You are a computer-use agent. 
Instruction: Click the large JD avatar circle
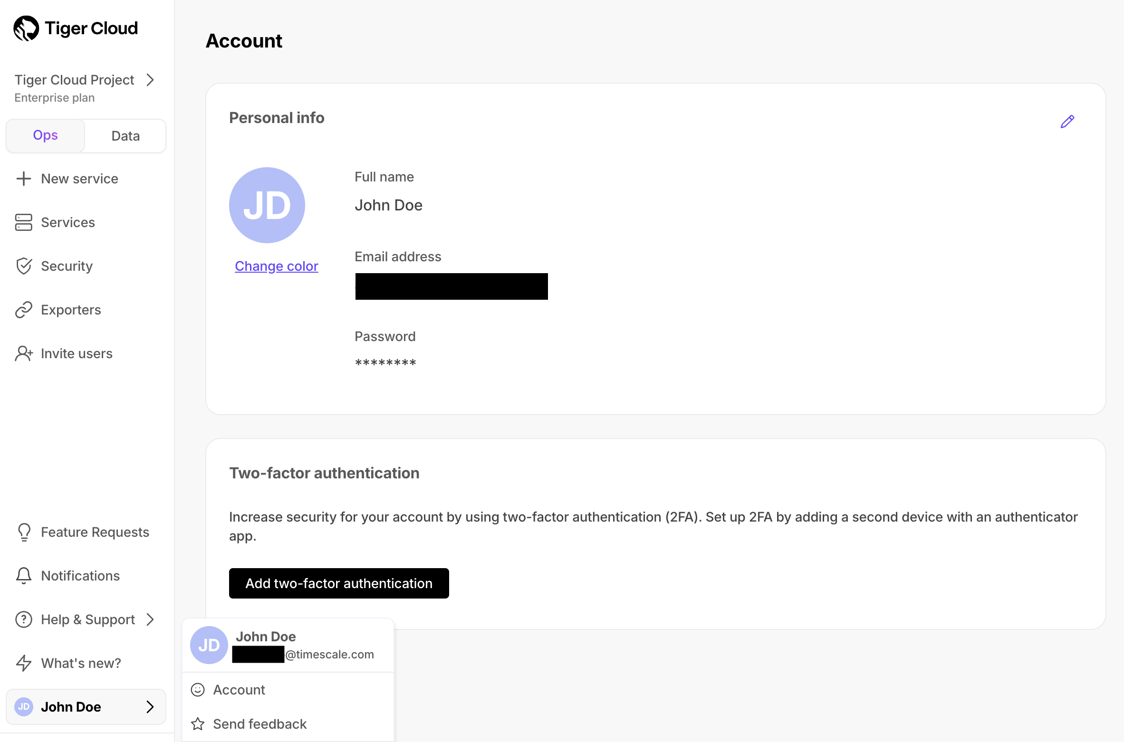(267, 205)
